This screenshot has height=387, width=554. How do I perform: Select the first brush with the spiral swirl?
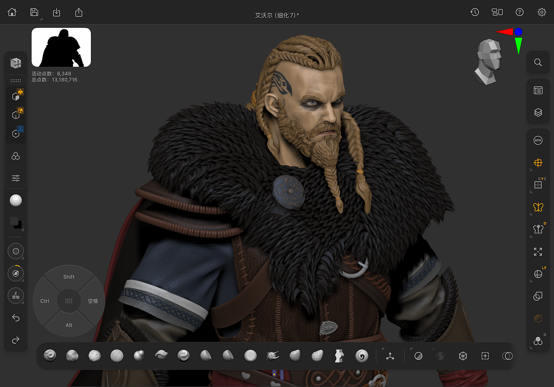point(50,356)
